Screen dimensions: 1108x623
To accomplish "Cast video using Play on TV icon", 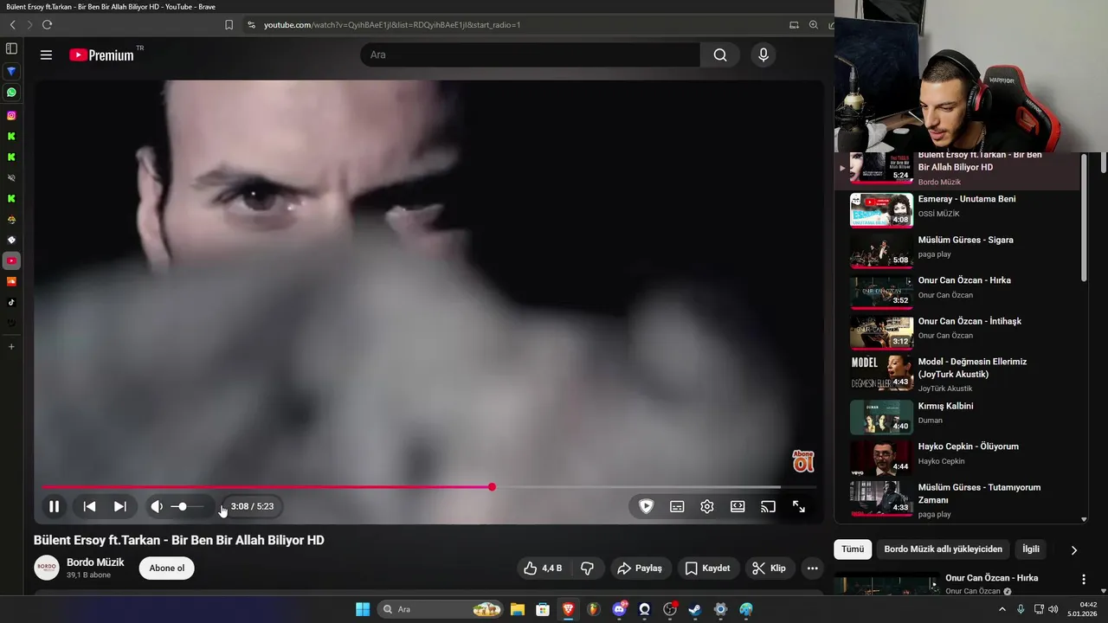I will click(768, 506).
